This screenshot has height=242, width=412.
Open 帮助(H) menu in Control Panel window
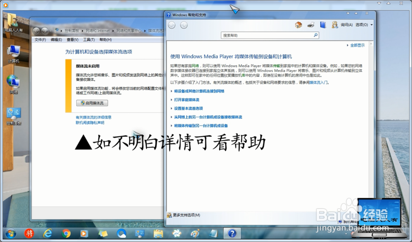105,40
